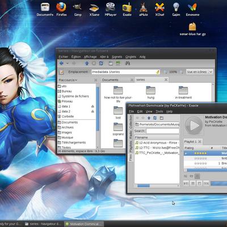Switch to the Radio side tab
The image size is (227, 227).
pyautogui.click(x=131, y=134)
